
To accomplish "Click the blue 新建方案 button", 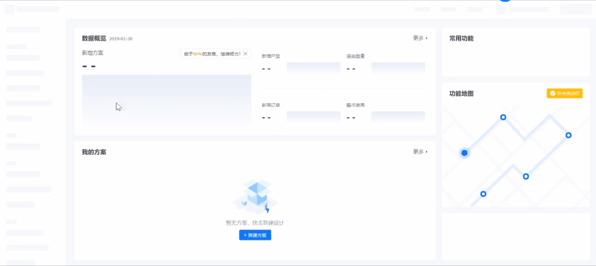I will coord(255,235).
